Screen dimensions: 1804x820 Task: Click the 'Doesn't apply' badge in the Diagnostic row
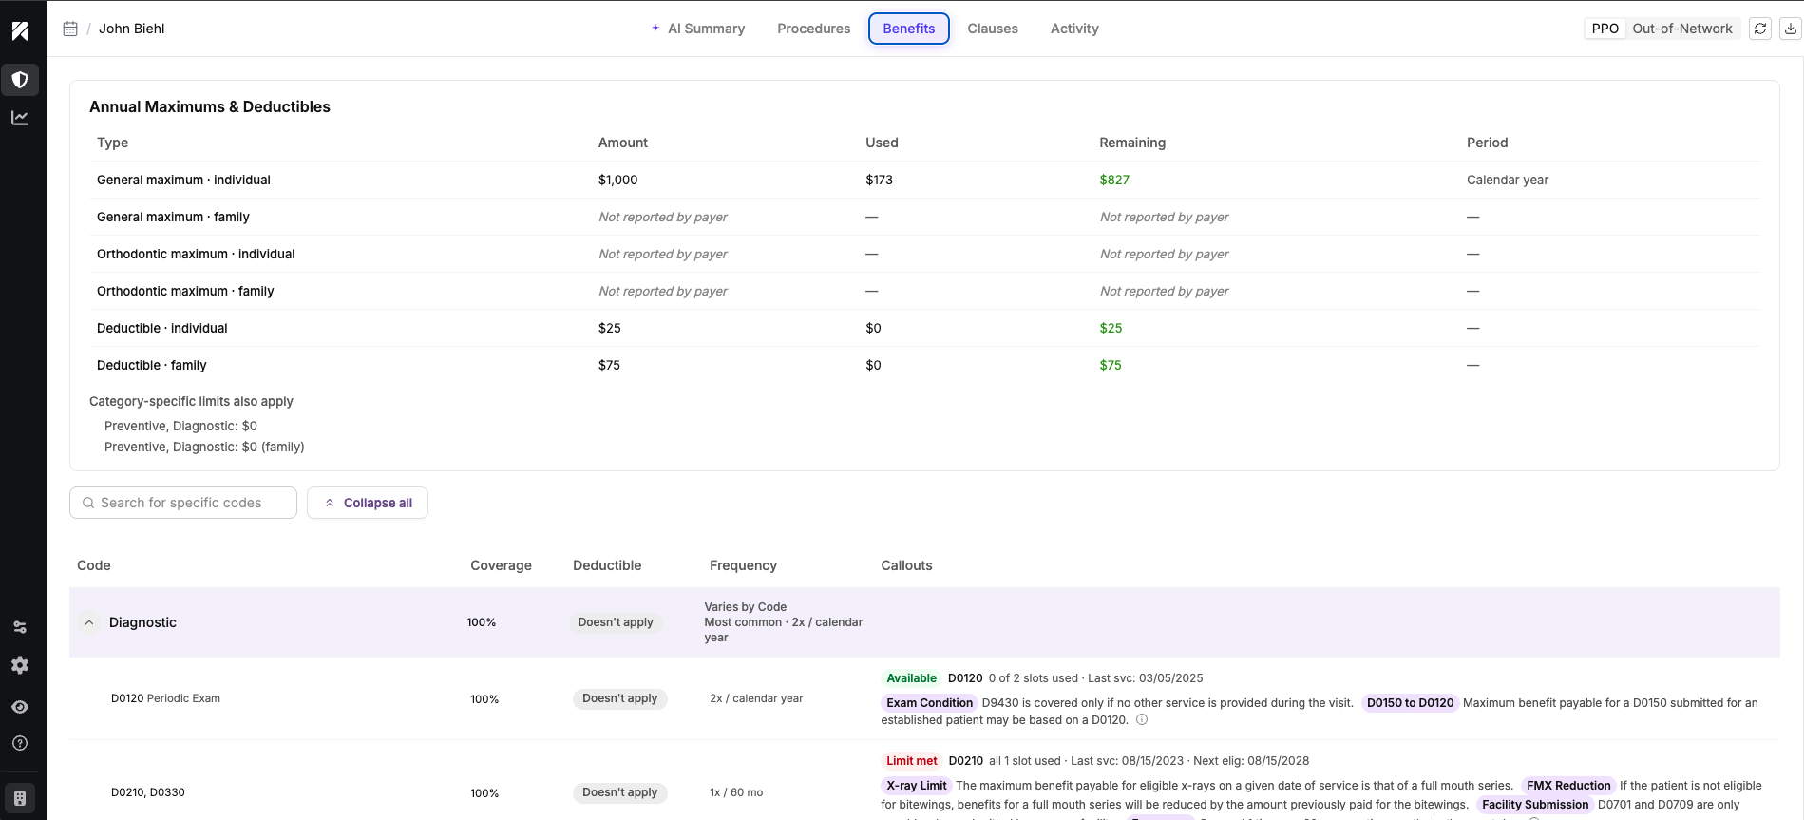616,622
